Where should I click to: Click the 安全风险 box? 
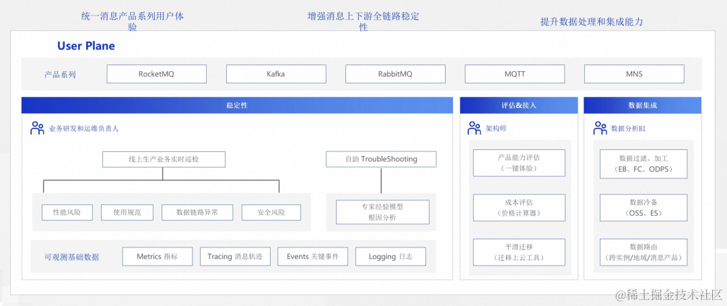[x=271, y=213]
